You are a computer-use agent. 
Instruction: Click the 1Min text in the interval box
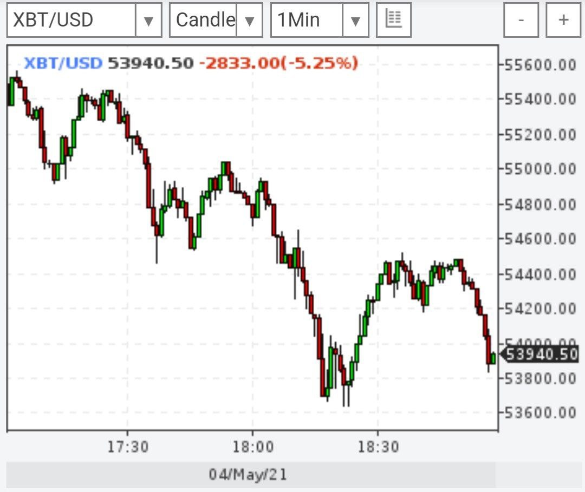click(x=298, y=20)
